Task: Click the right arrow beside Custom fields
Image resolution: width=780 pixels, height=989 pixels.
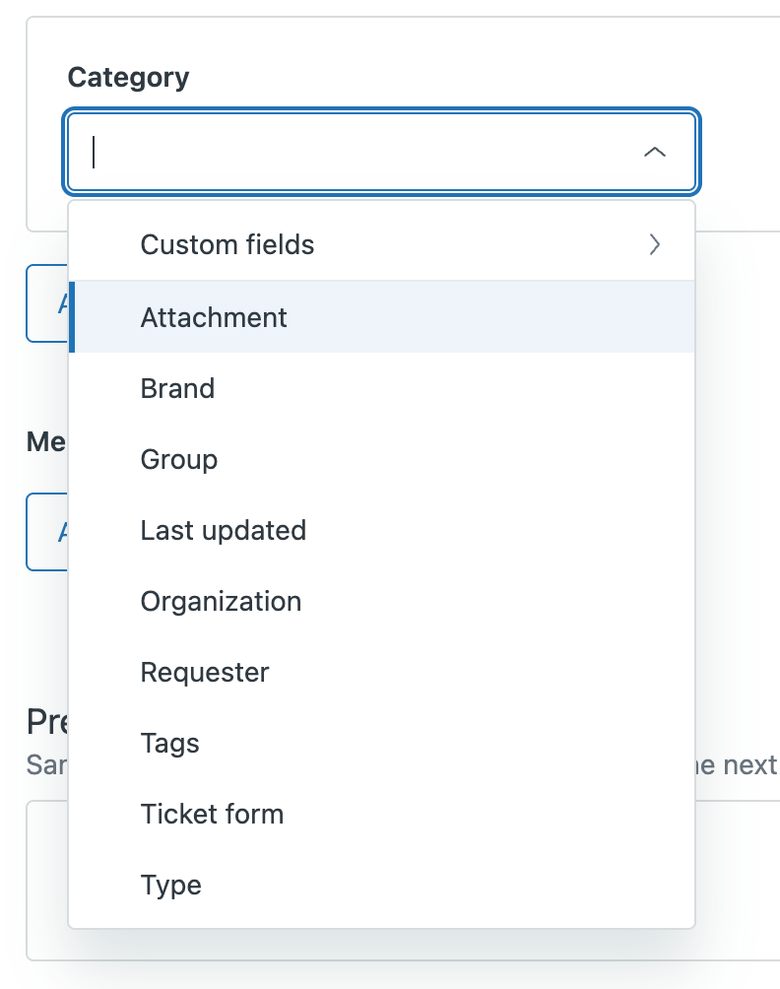Action: point(655,244)
